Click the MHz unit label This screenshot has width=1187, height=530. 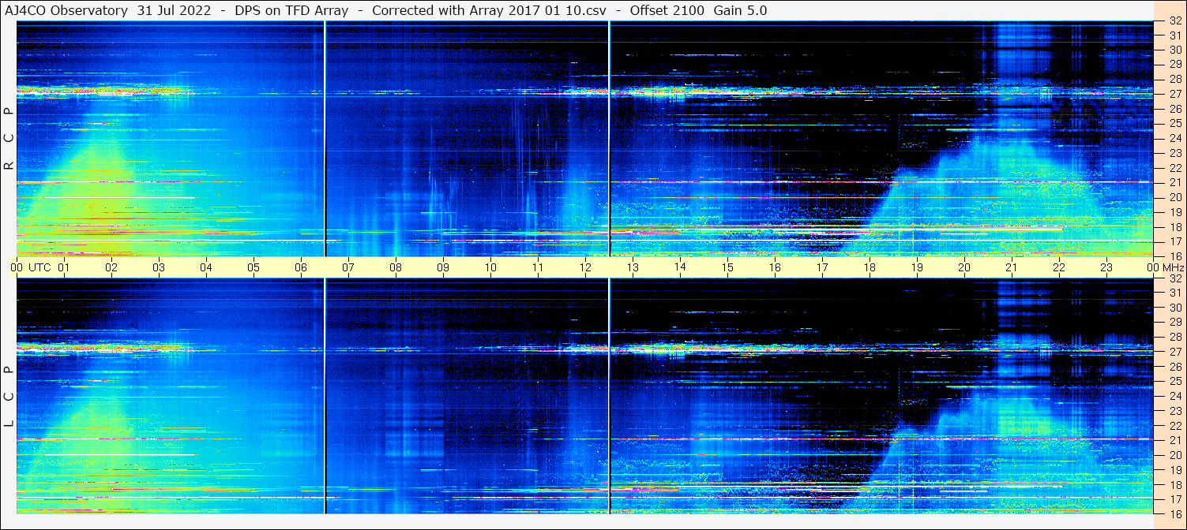1172,267
